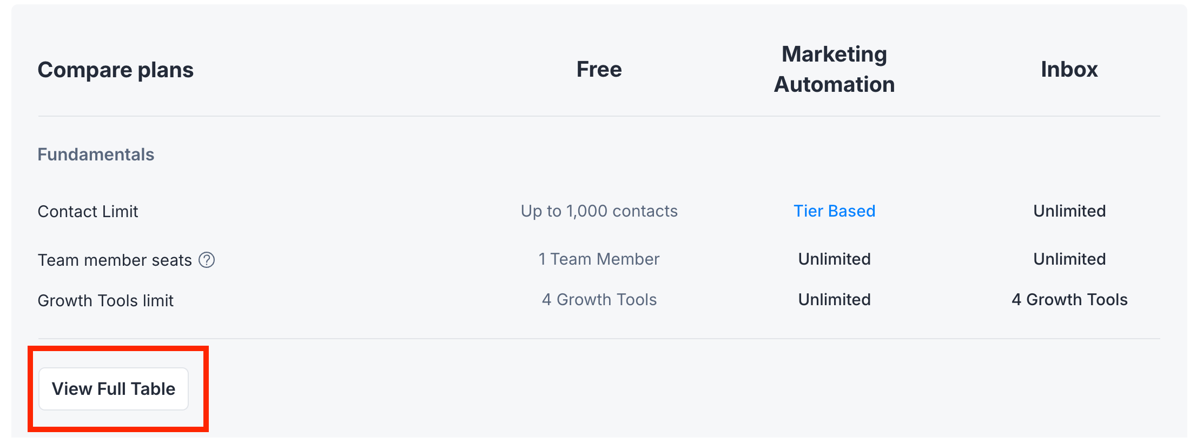Click Unlimited growth tools under Marketing Automation
The image size is (1203, 444).
click(x=834, y=300)
